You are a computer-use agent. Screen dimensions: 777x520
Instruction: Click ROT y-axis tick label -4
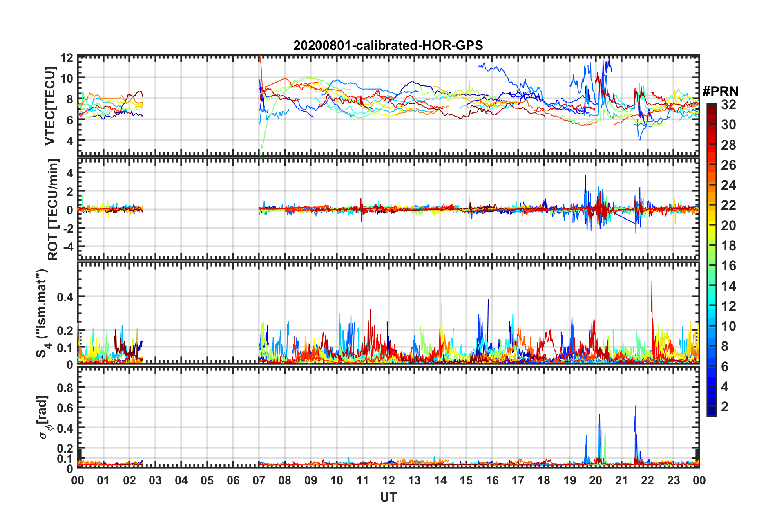click(x=68, y=247)
